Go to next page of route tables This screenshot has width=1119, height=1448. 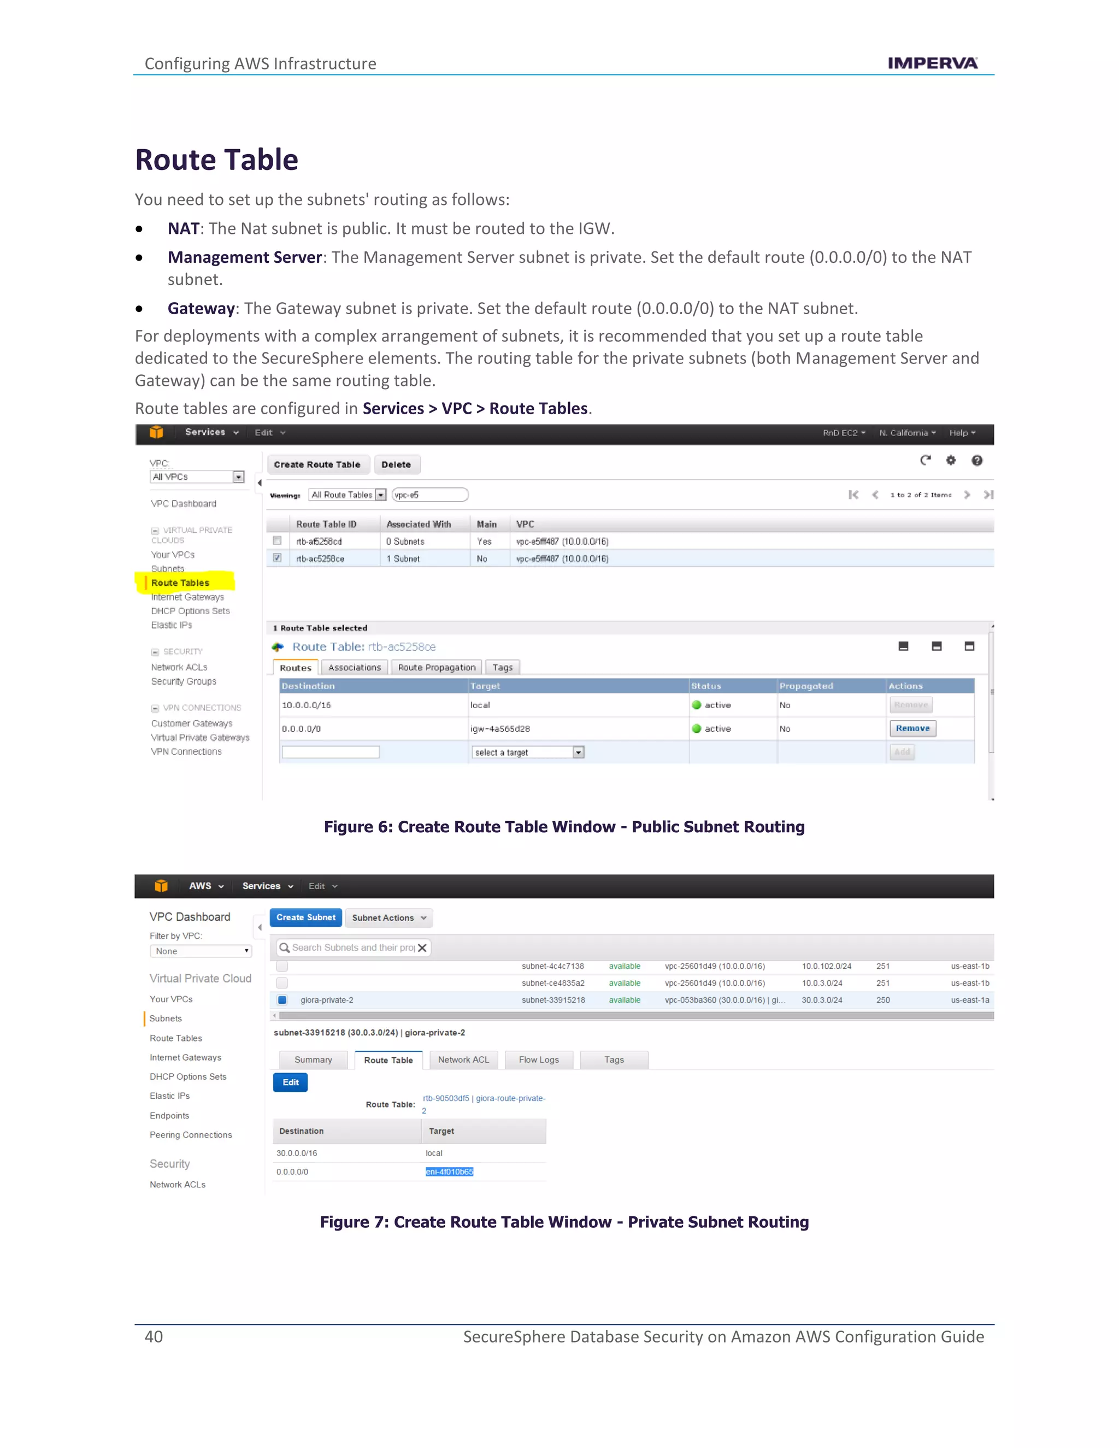(967, 495)
